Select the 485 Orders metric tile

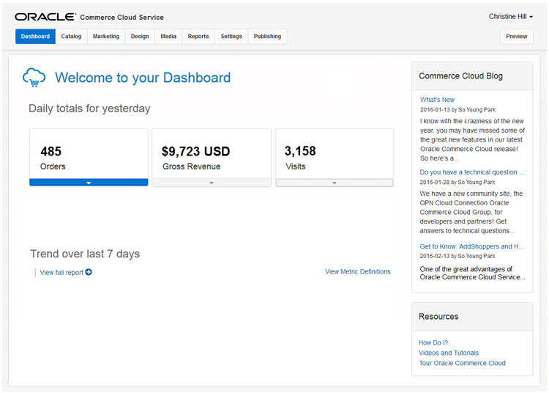[x=89, y=154]
